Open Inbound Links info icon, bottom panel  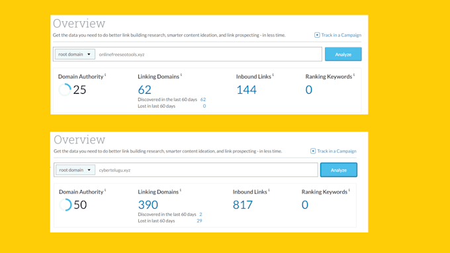[269, 190]
